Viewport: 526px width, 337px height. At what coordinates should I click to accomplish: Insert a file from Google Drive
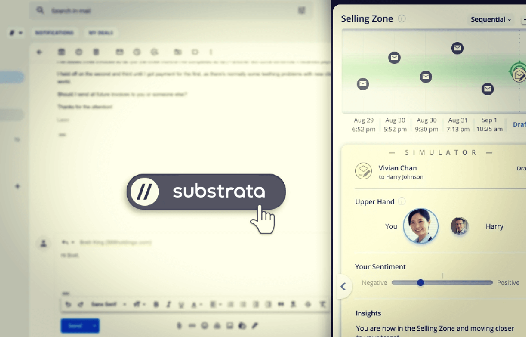coord(217,326)
